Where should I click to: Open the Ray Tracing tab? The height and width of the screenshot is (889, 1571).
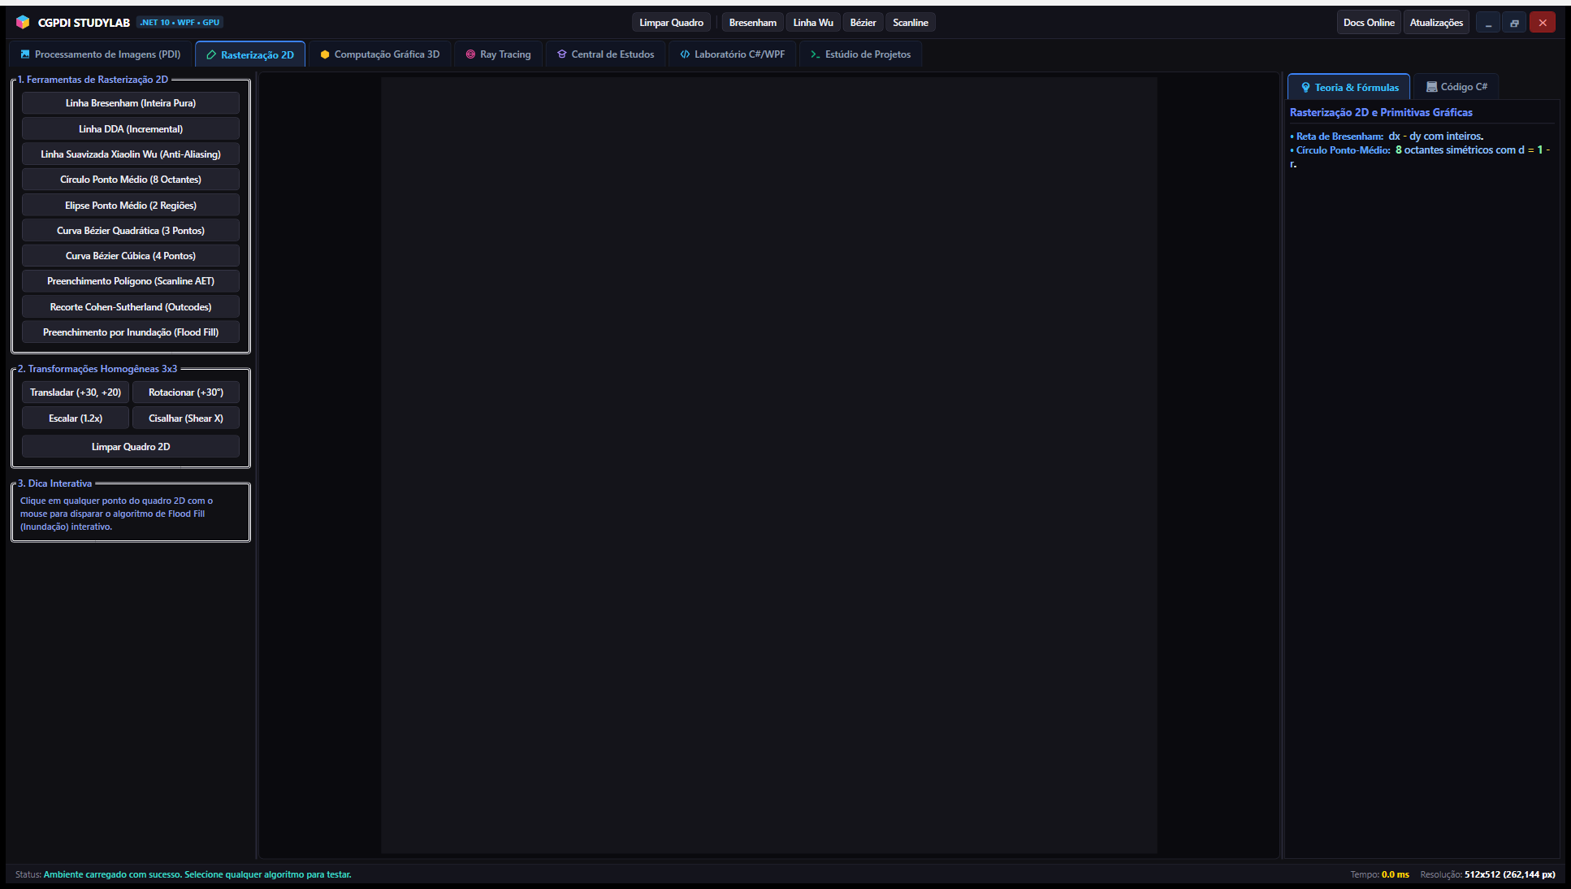pos(498,54)
